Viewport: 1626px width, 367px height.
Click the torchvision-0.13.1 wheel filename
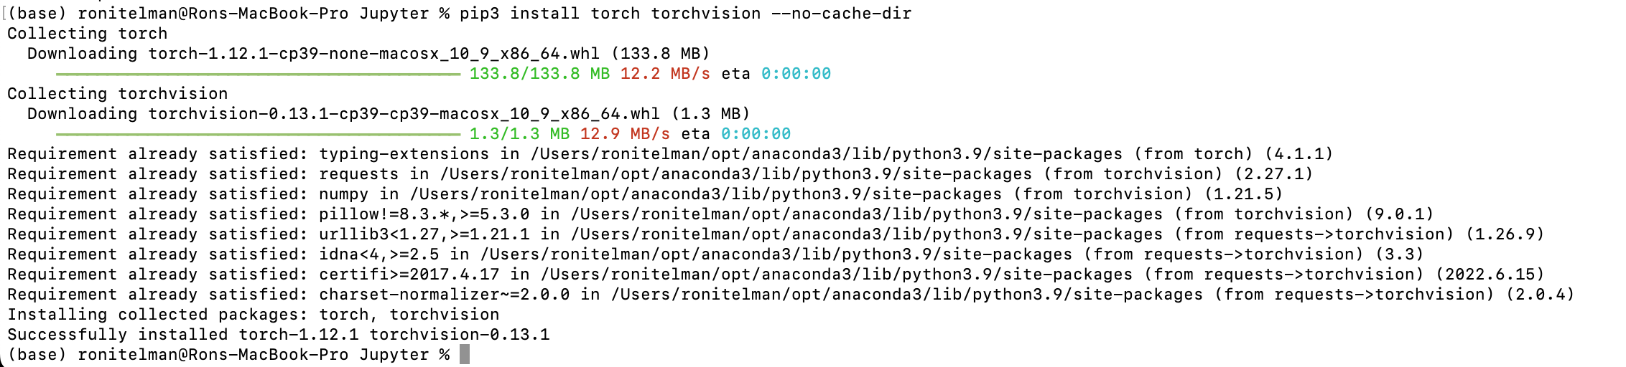pyautogui.click(x=404, y=114)
